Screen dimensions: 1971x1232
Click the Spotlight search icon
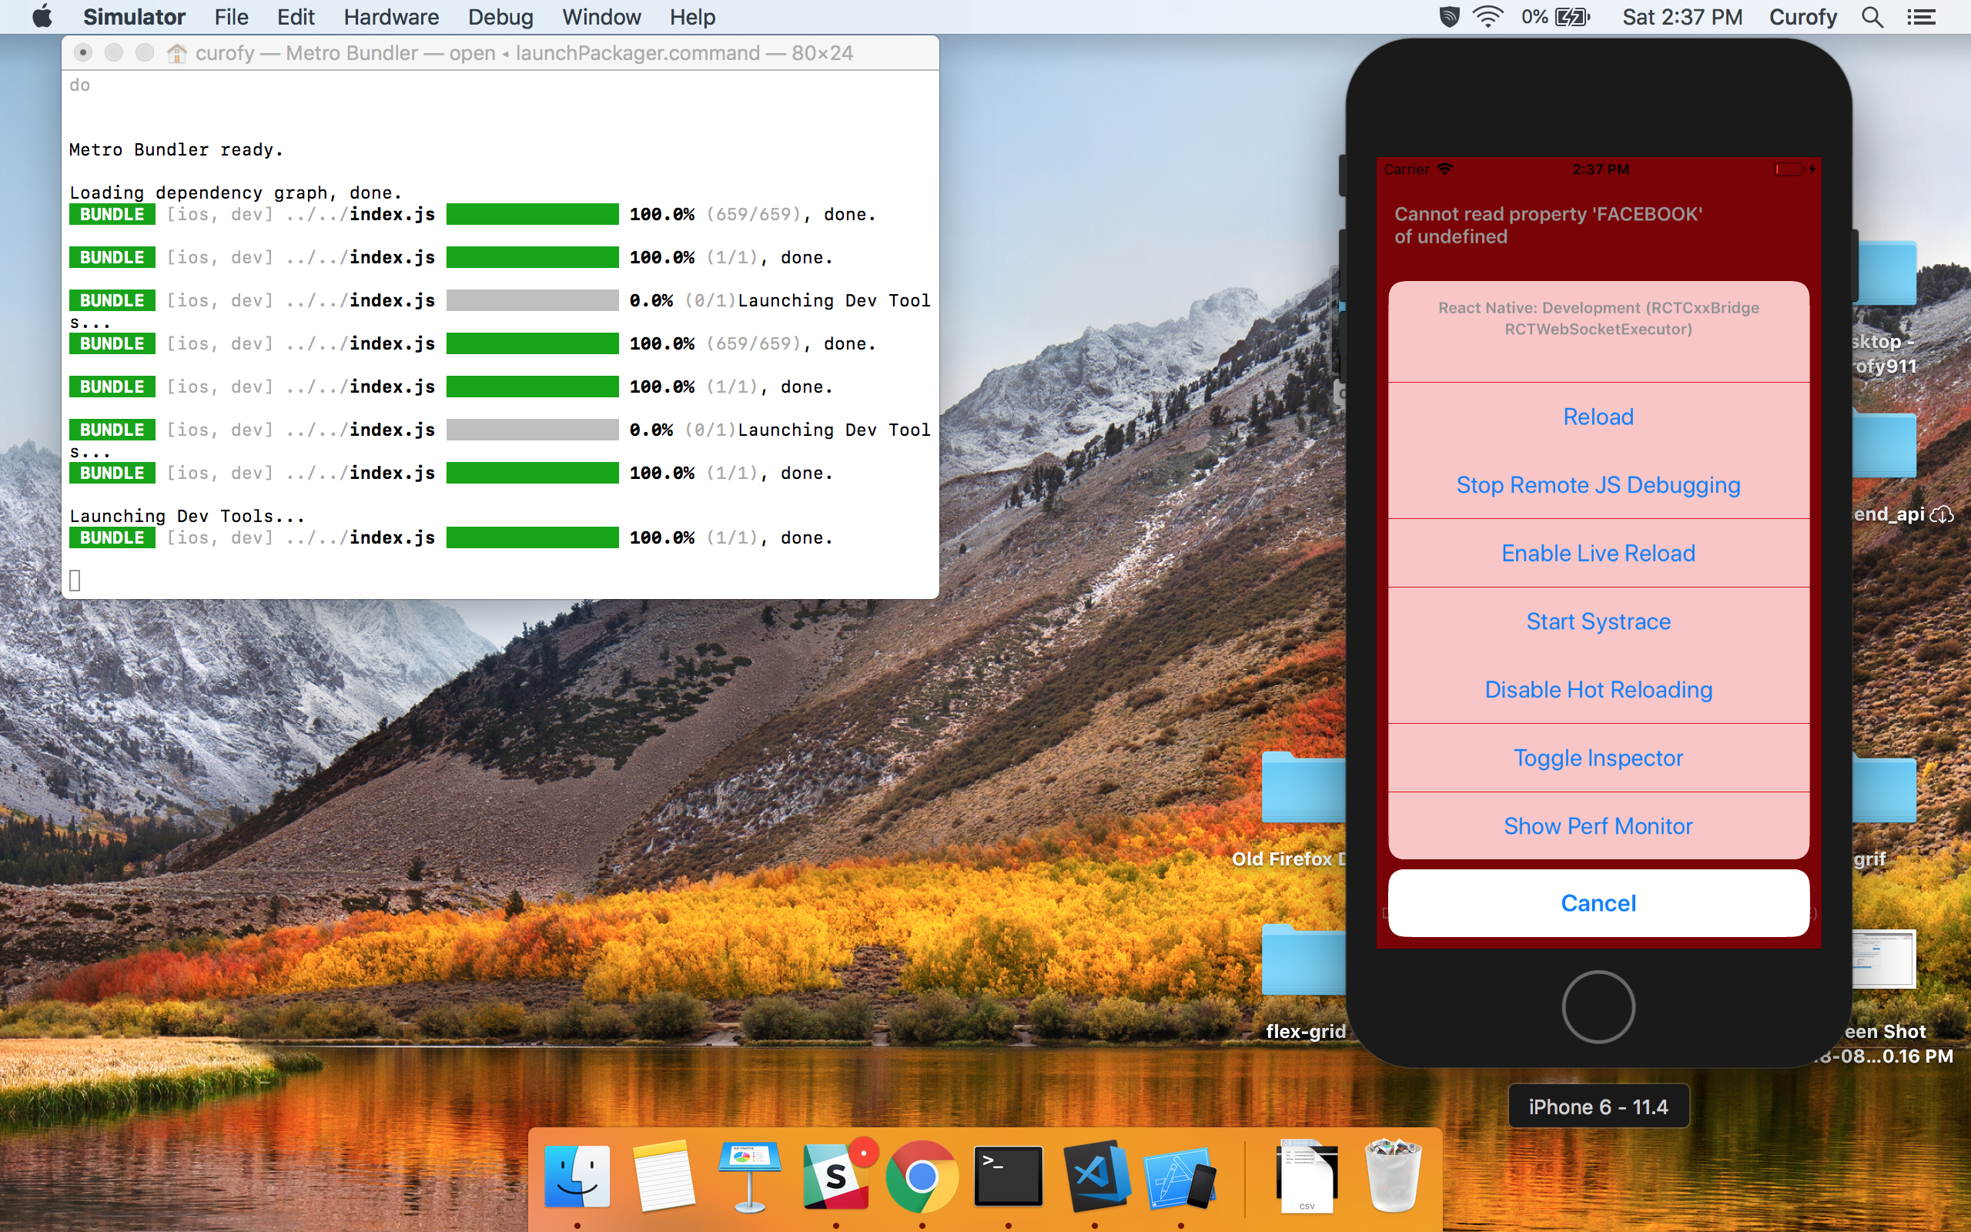(1872, 17)
